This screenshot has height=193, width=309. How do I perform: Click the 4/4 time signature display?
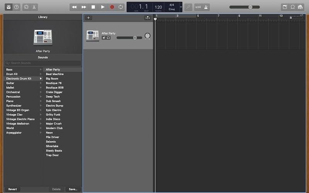tap(172, 5)
